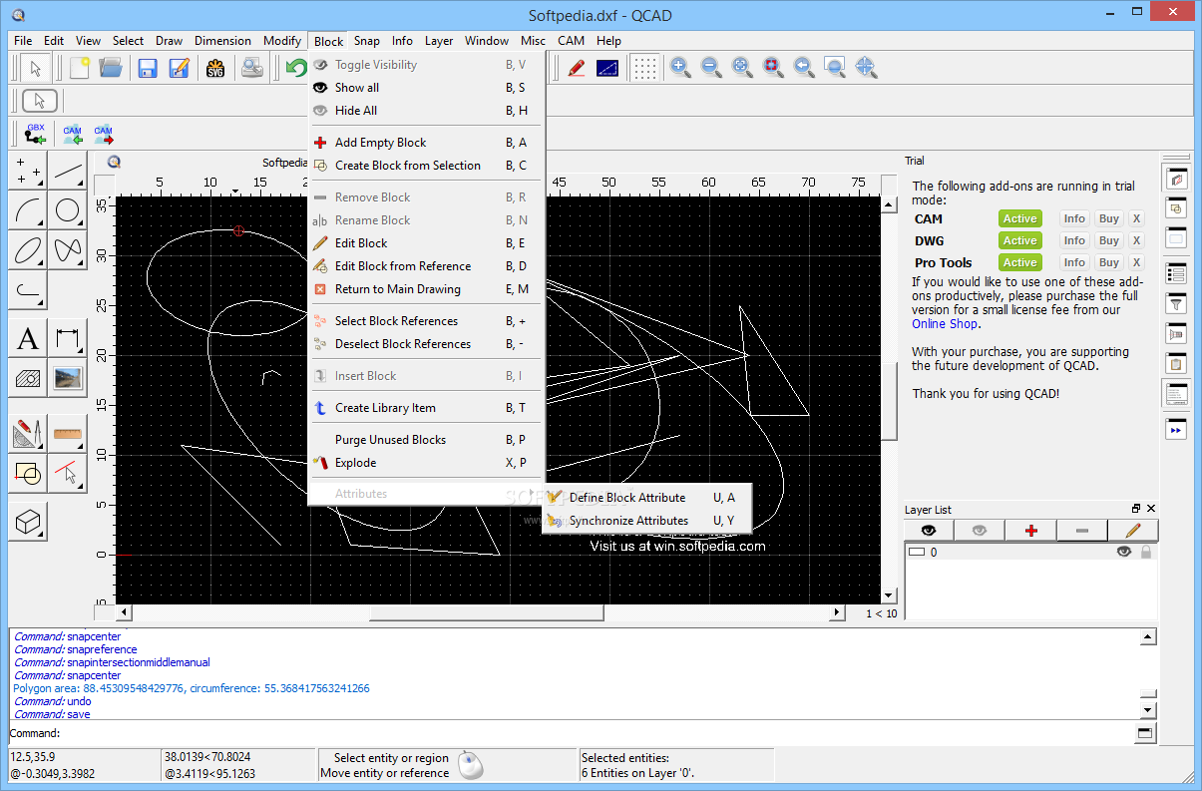Image resolution: width=1202 pixels, height=791 pixels.
Task: Click the Save As pencil-disk icon
Action: [x=179, y=68]
